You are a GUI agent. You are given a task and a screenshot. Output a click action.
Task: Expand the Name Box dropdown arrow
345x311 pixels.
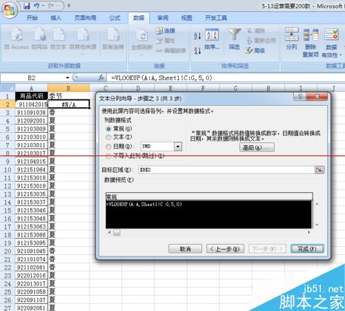[68, 77]
